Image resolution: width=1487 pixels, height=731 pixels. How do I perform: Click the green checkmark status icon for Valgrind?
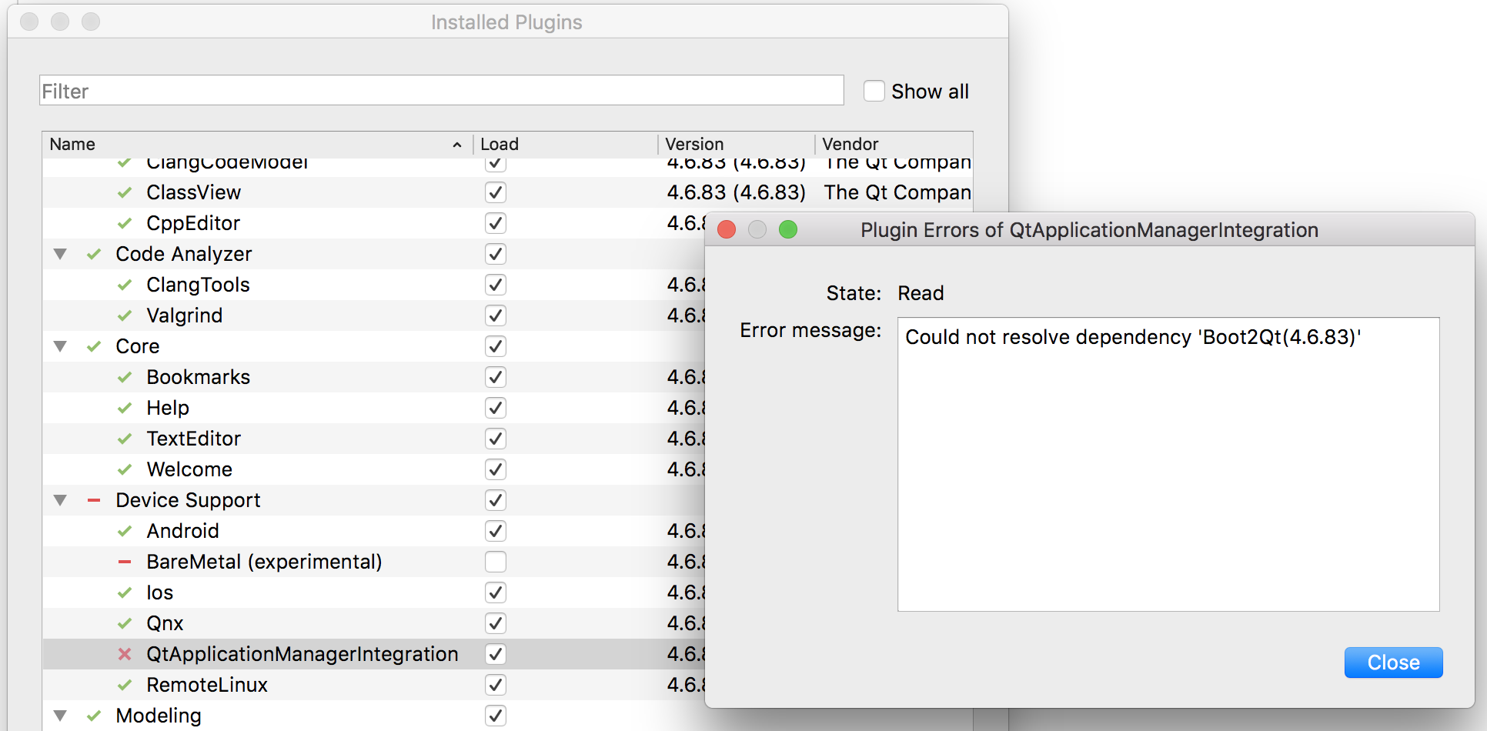(124, 315)
